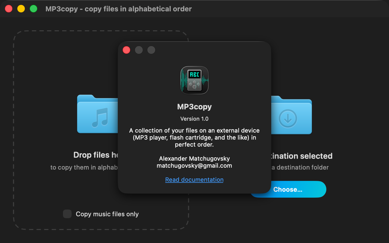Click the MP3copy app name text

[194, 107]
